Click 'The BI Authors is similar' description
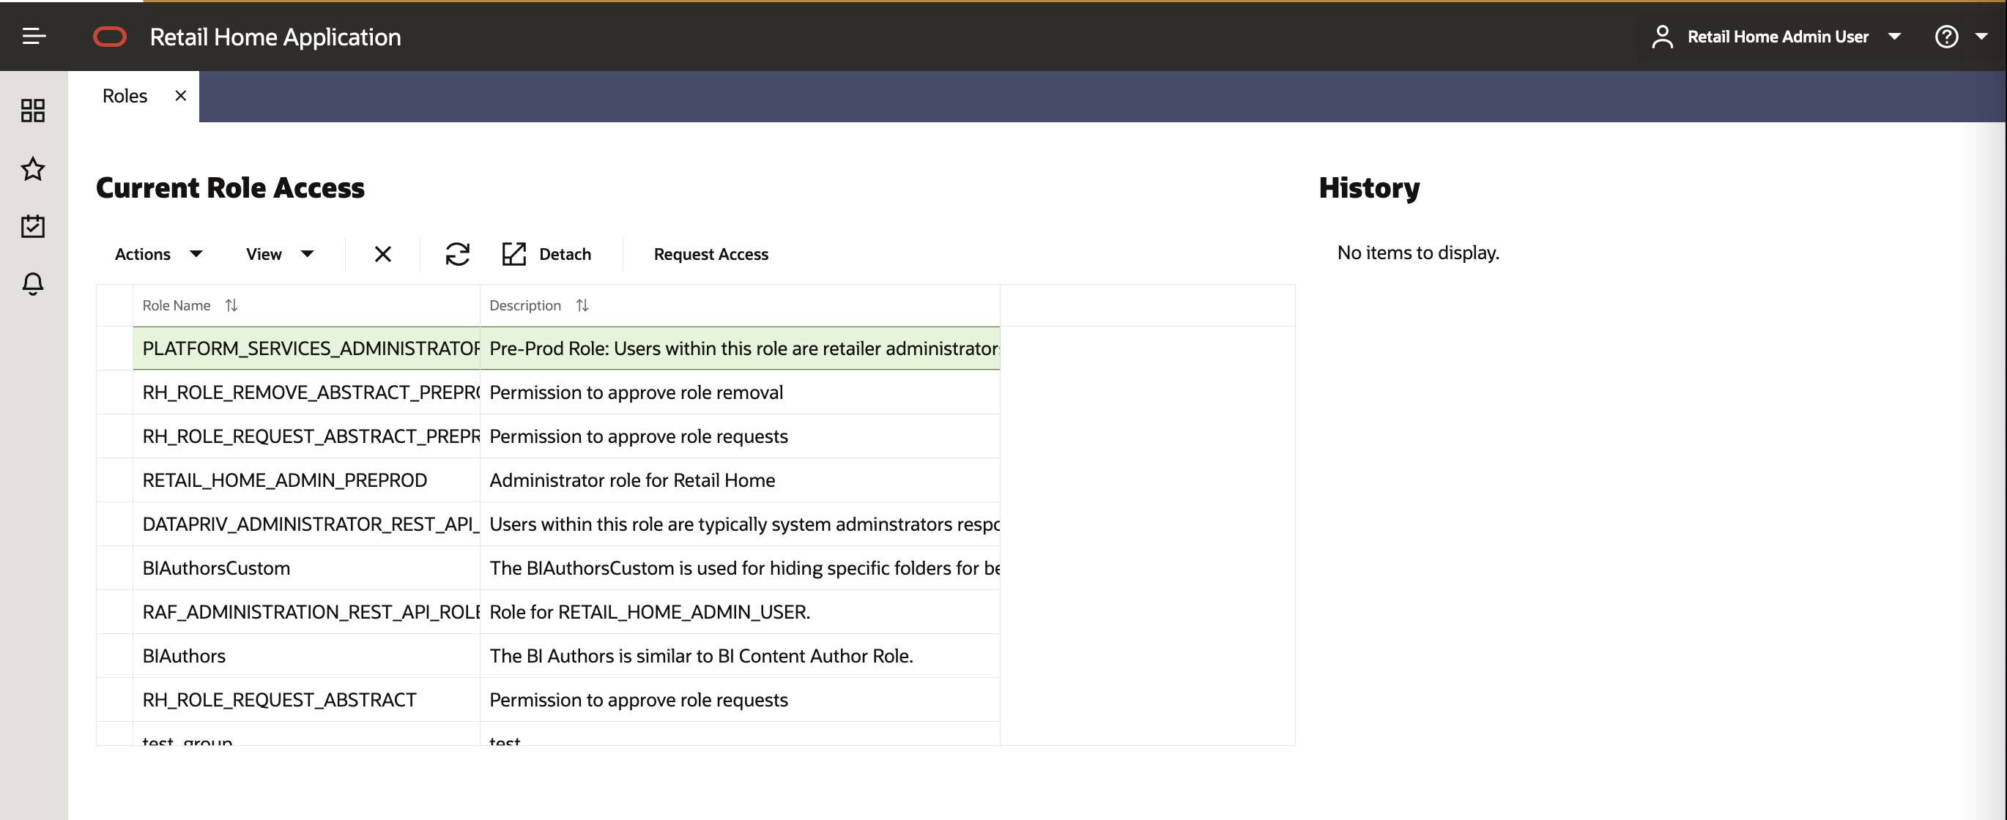The image size is (2007, 820). [x=701, y=656]
